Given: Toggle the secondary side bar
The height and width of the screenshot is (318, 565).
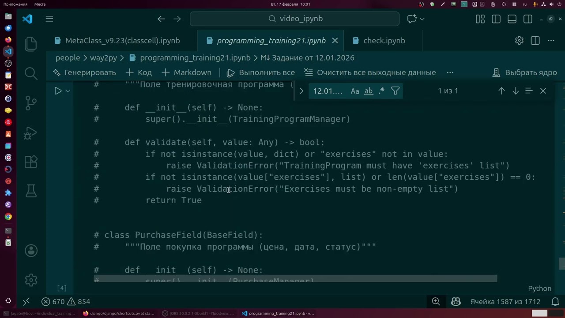Looking at the screenshot, I should click(x=528, y=19).
